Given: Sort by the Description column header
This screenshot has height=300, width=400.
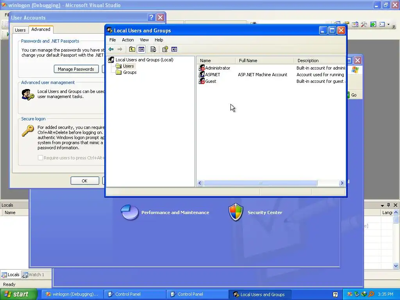Looking at the screenshot, I should pos(320,61).
